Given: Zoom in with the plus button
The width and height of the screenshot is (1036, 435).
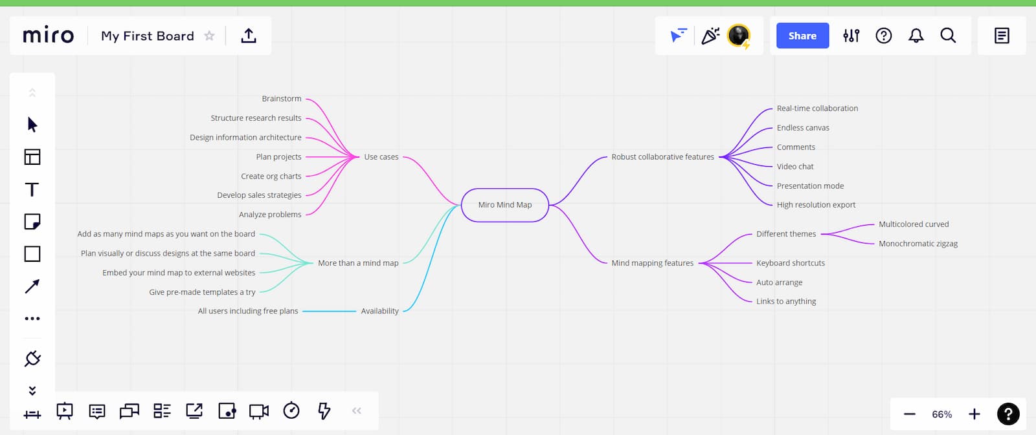Looking at the screenshot, I should [974, 414].
